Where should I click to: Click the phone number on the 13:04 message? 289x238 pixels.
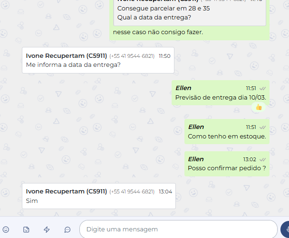[x=132, y=192]
